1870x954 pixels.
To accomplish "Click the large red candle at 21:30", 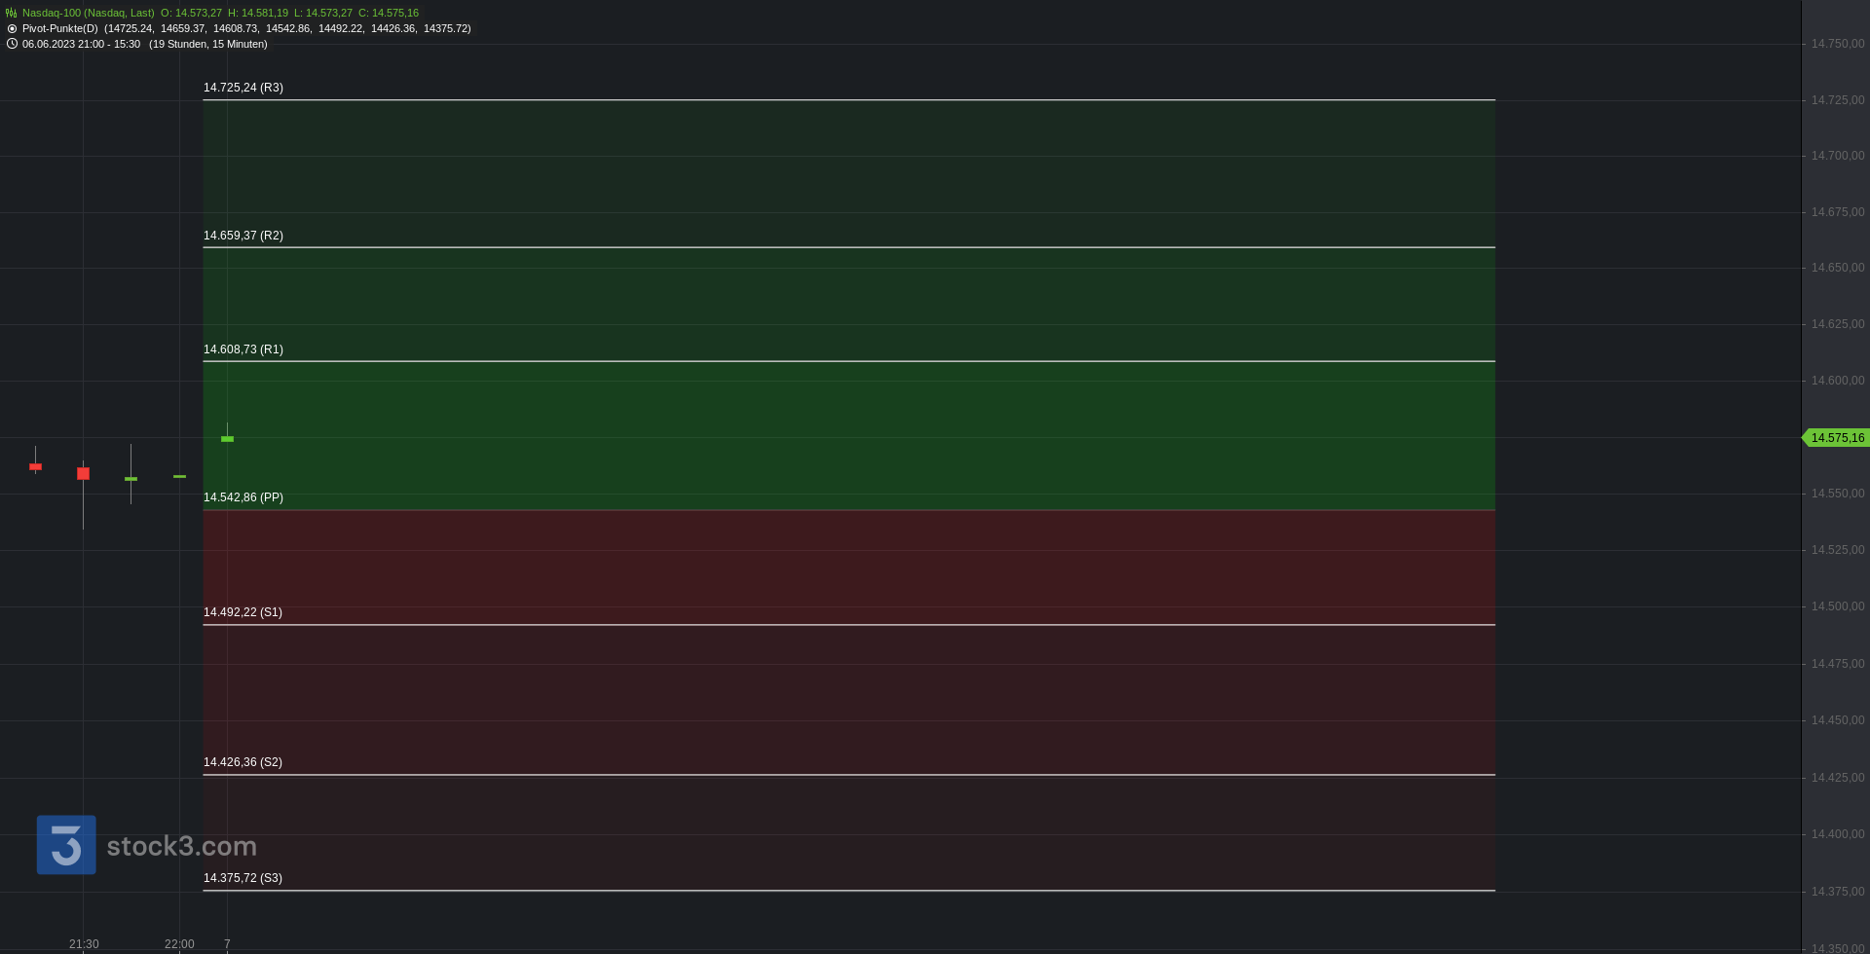I will pyautogui.click(x=83, y=474).
